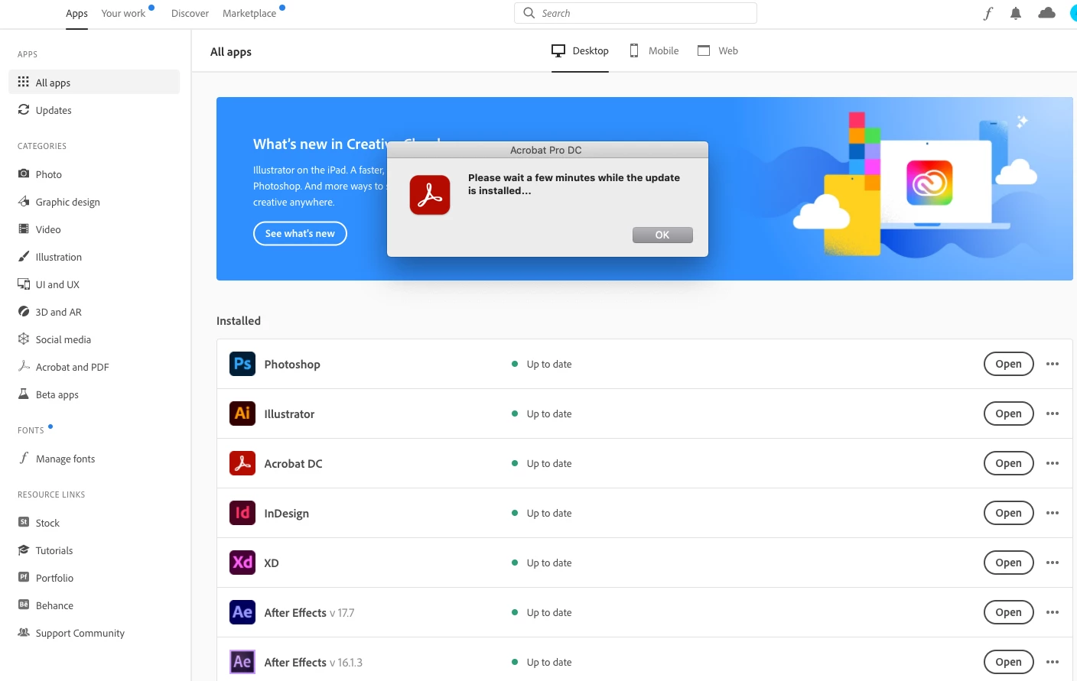Open the Graphic design category
1077x681 pixels.
[x=94, y=202]
